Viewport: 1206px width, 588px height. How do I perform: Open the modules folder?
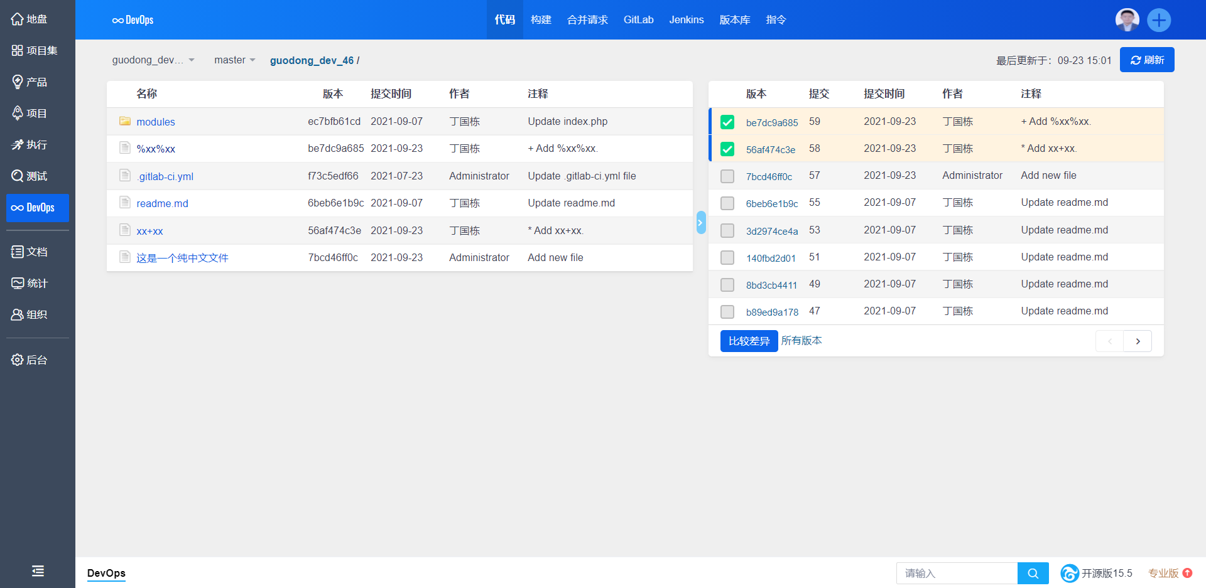[x=155, y=122]
